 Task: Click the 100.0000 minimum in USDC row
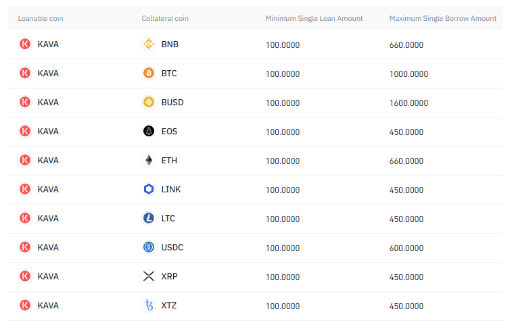[x=283, y=248]
